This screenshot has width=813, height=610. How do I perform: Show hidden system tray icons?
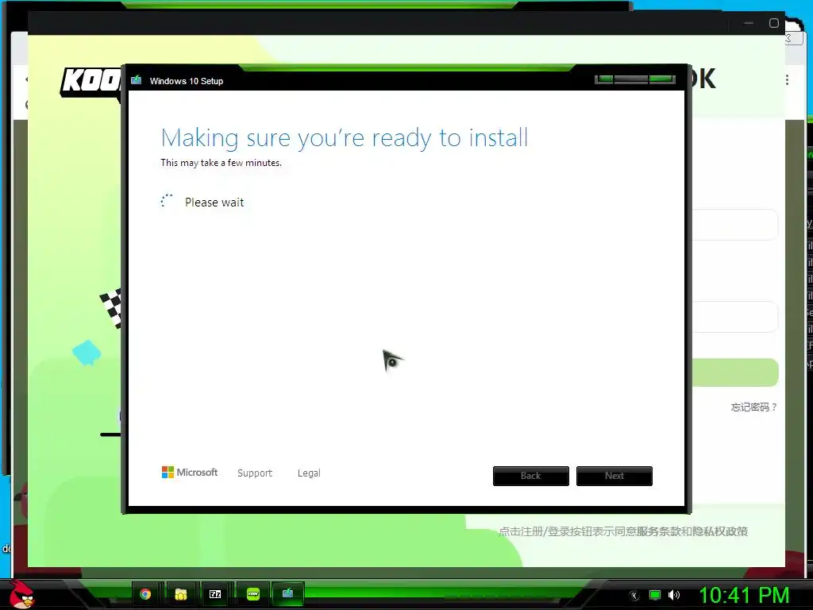pyautogui.click(x=634, y=596)
